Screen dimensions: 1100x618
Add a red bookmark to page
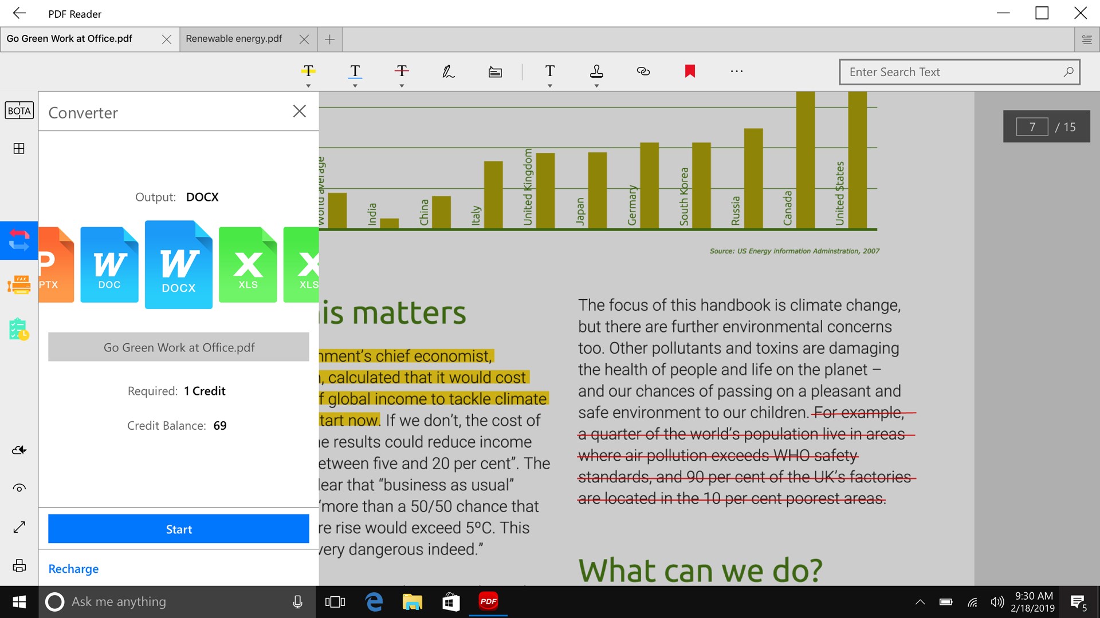pyautogui.click(x=690, y=71)
